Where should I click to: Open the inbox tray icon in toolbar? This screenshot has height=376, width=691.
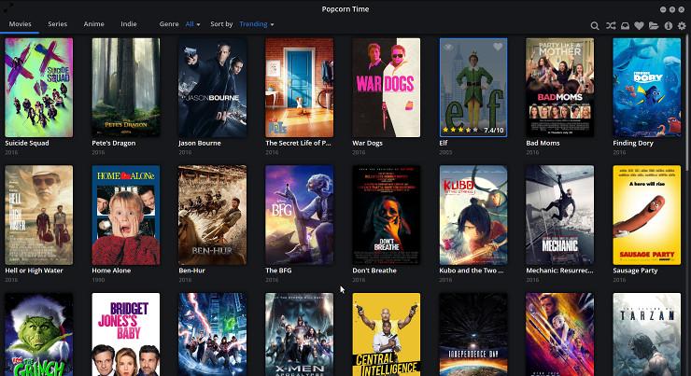coord(625,25)
